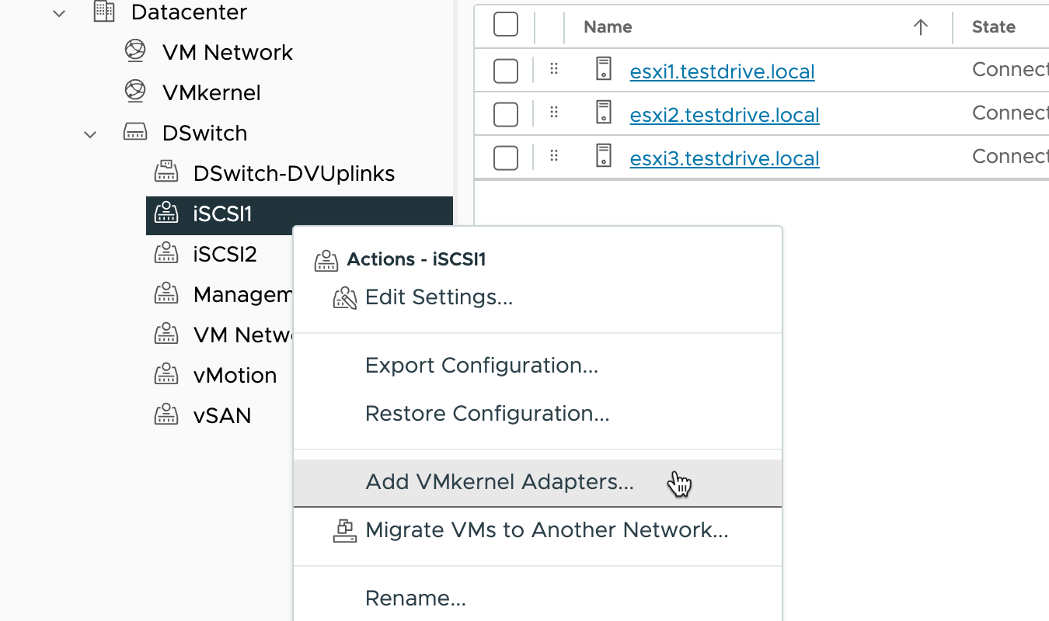Screen dimensions: 1049x621
Task: Click the VM Network globe icon
Action: (x=135, y=51)
